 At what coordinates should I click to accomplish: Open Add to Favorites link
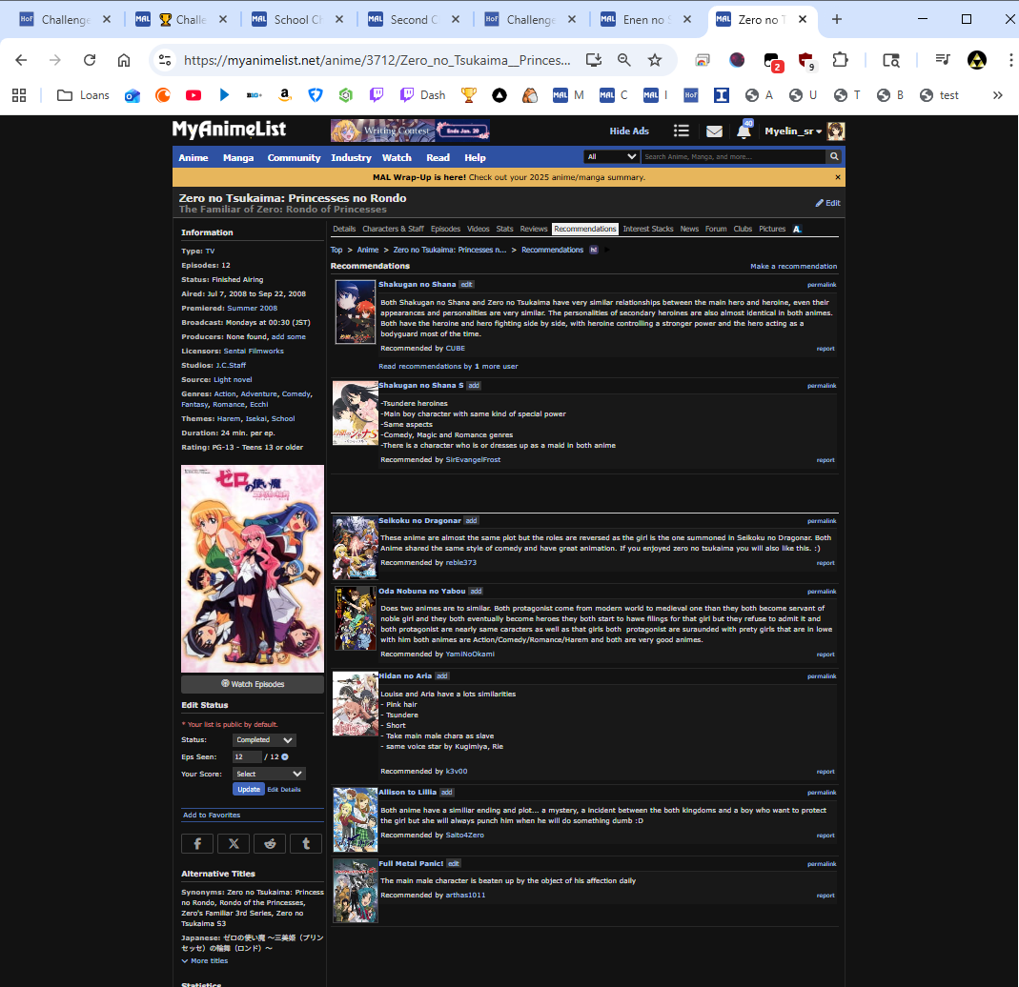click(x=212, y=815)
